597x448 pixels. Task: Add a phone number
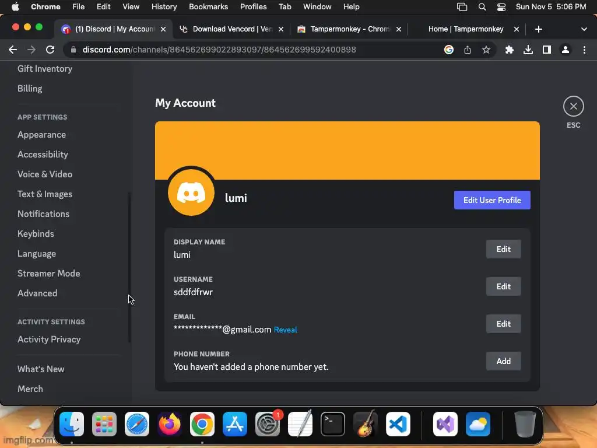[x=503, y=361]
